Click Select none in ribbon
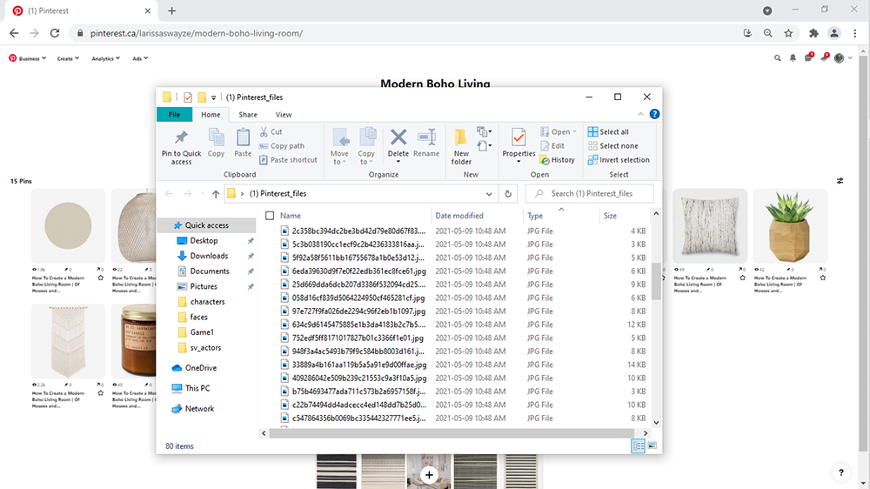The image size is (870, 489). [612, 145]
